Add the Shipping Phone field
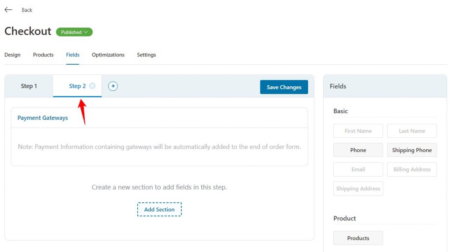 pyautogui.click(x=412, y=150)
